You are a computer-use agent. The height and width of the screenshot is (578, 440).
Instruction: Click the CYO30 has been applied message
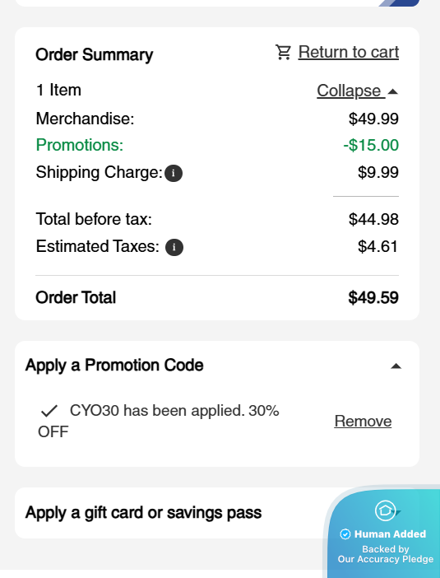(159, 421)
